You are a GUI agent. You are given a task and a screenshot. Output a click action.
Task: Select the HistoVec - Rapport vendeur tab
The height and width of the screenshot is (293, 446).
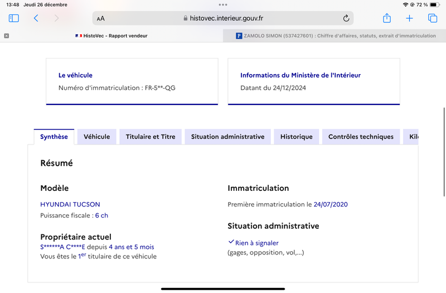[111, 36]
